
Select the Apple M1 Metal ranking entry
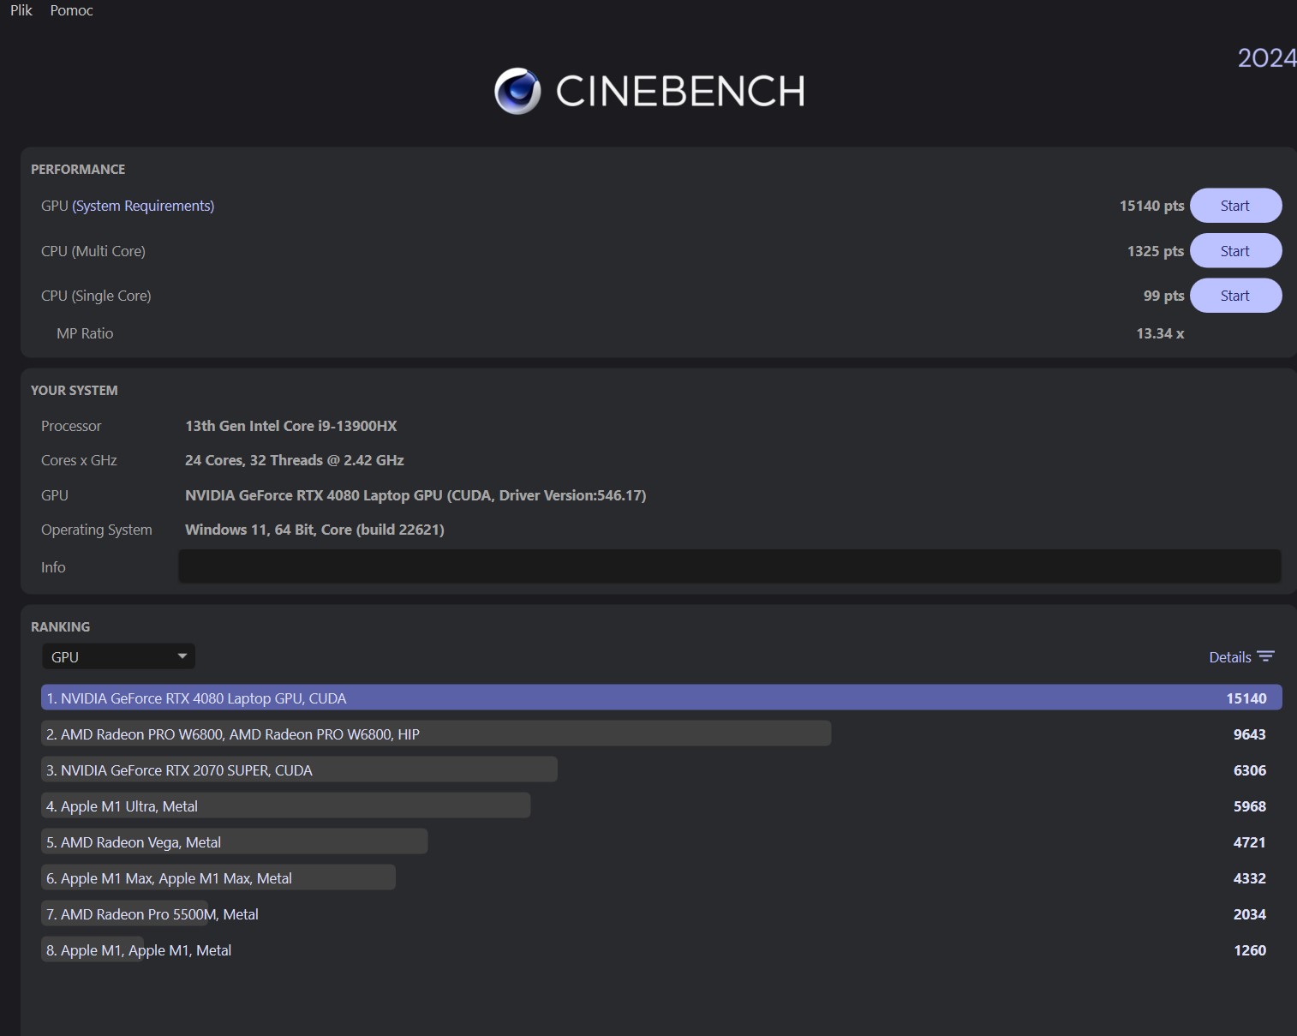139,950
